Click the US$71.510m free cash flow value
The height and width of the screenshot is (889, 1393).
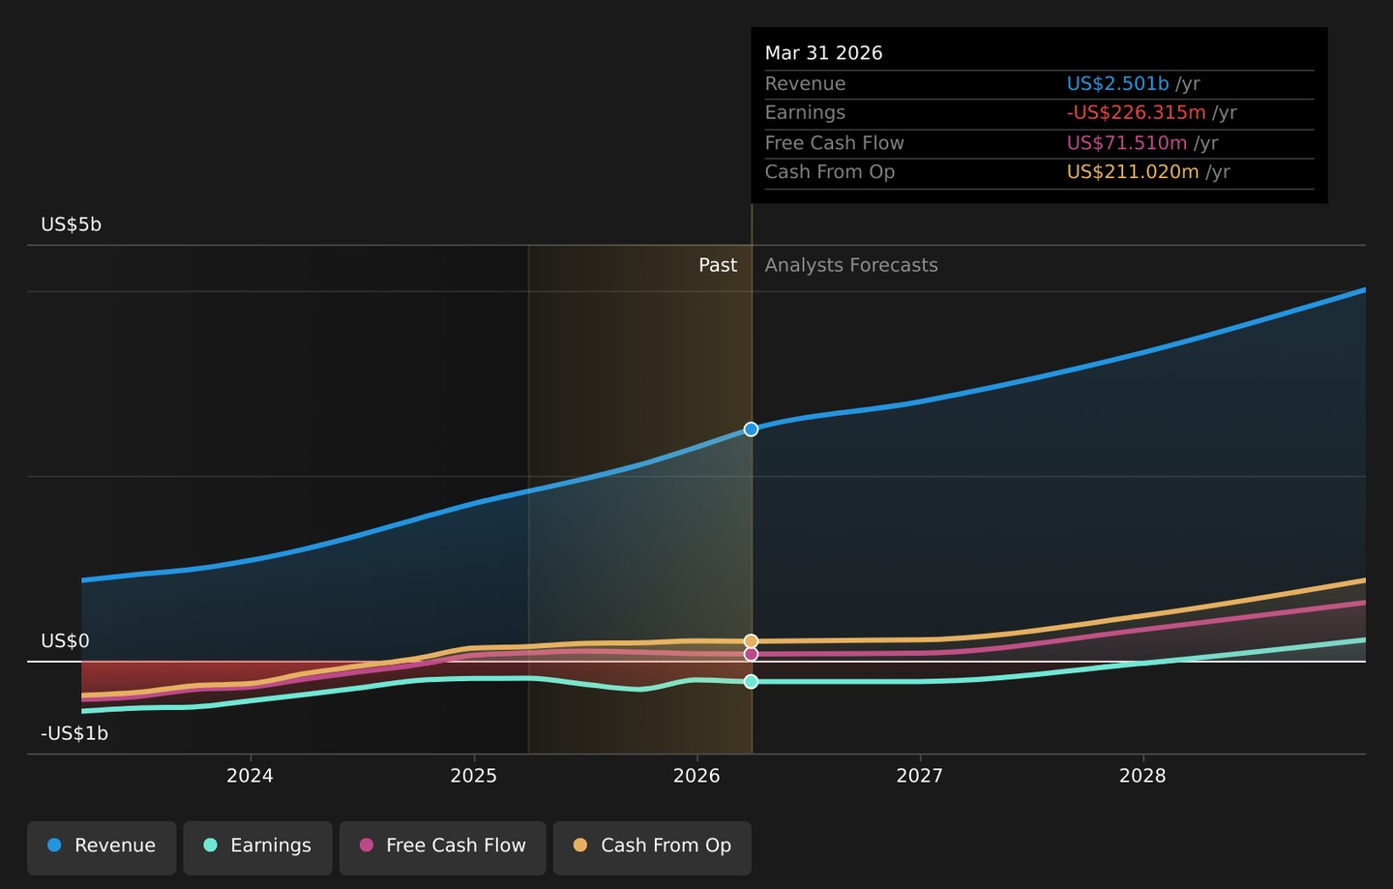pyautogui.click(x=1126, y=143)
